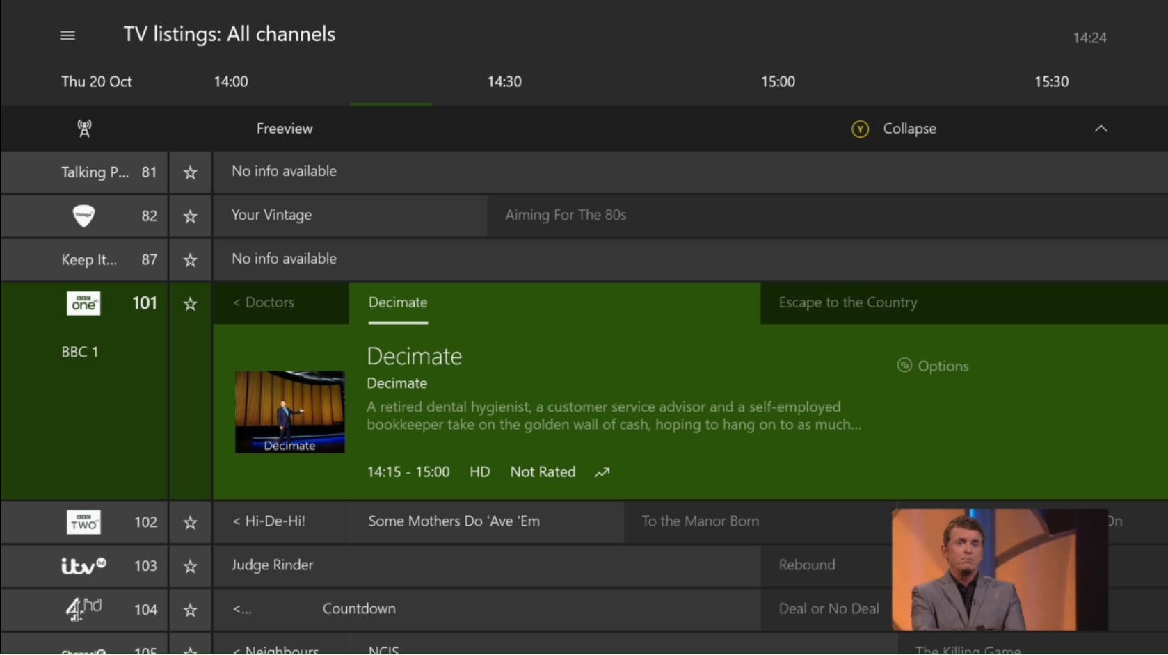The image size is (1168, 655).
Task: Open Options for Decimate
Action: tap(934, 366)
